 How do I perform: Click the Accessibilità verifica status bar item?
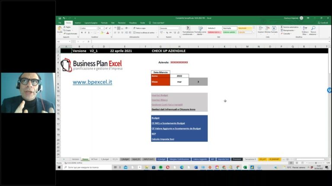[x=73, y=163]
